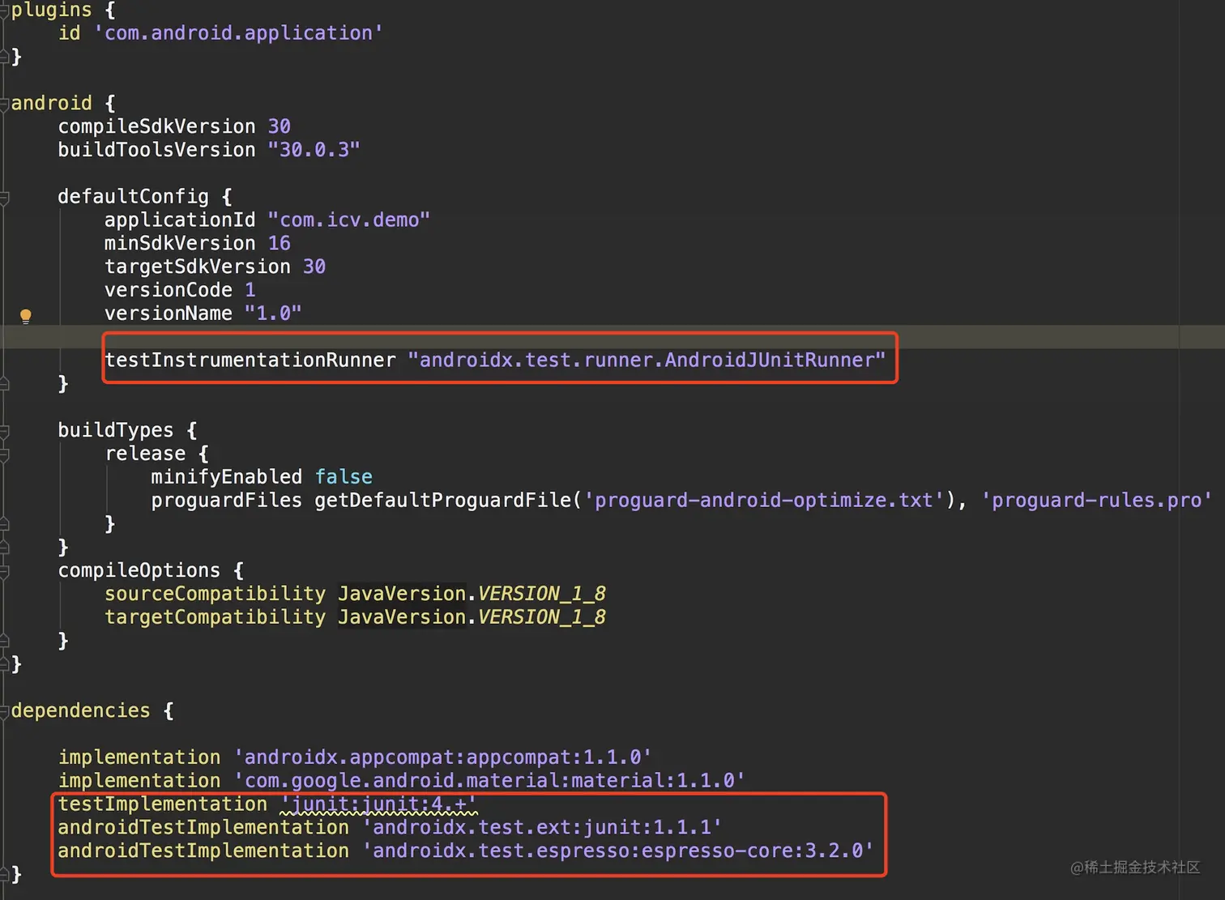
Task: Click the compileSdkVersion 30 value
Action: pos(279,126)
